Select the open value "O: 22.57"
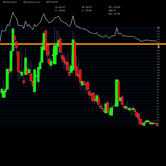 [x=60, y=7]
